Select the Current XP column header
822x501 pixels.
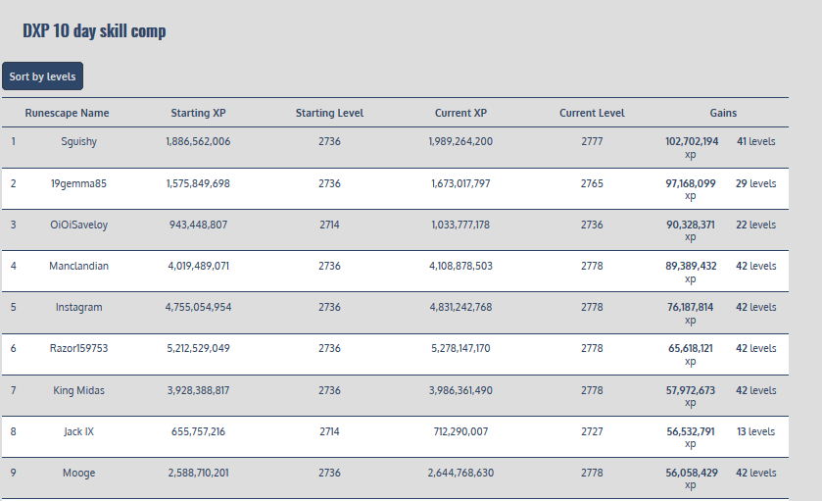tap(460, 113)
